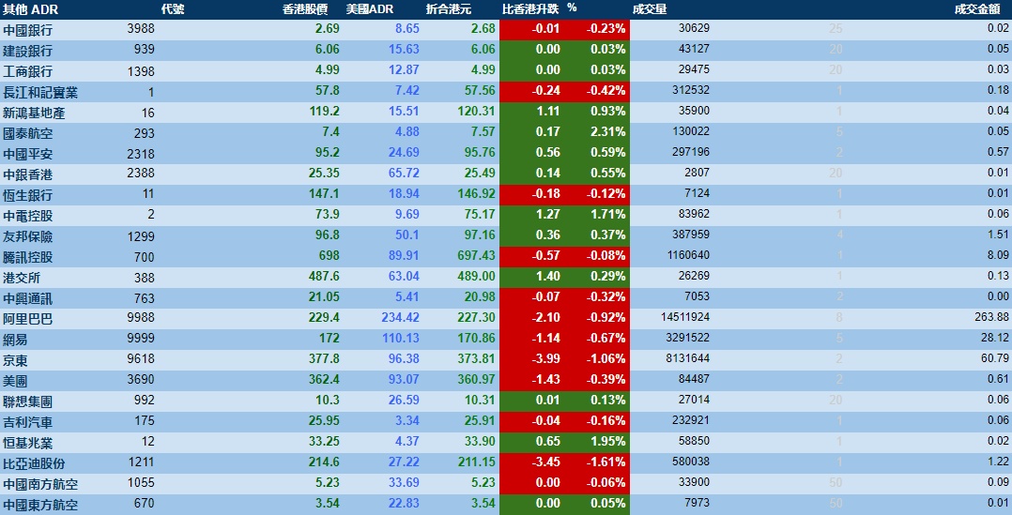Sort by the 成交量 column header
The height and width of the screenshot is (515, 1012).
click(x=650, y=8)
